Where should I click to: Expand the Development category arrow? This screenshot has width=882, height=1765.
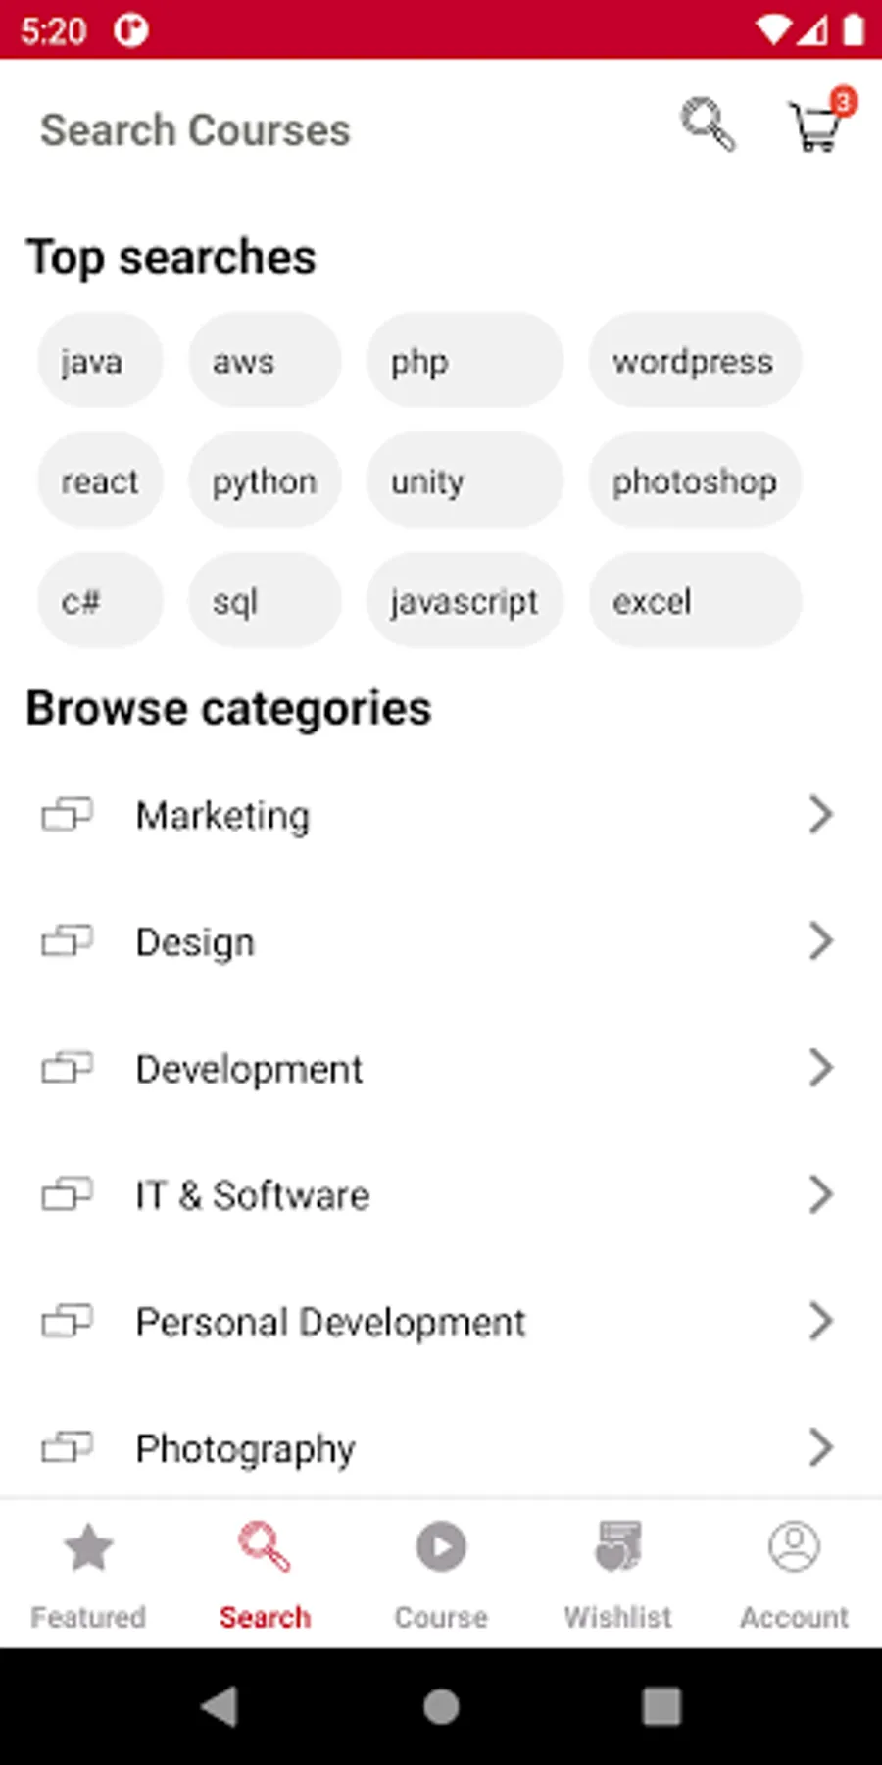(x=820, y=1068)
